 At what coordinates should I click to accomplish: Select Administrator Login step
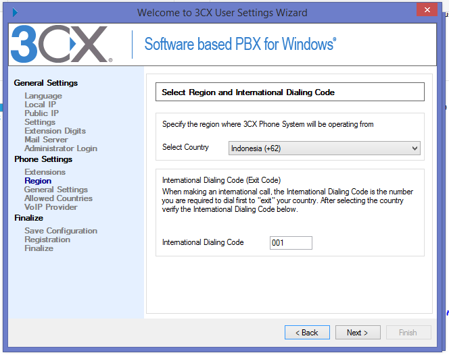[61, 148]
